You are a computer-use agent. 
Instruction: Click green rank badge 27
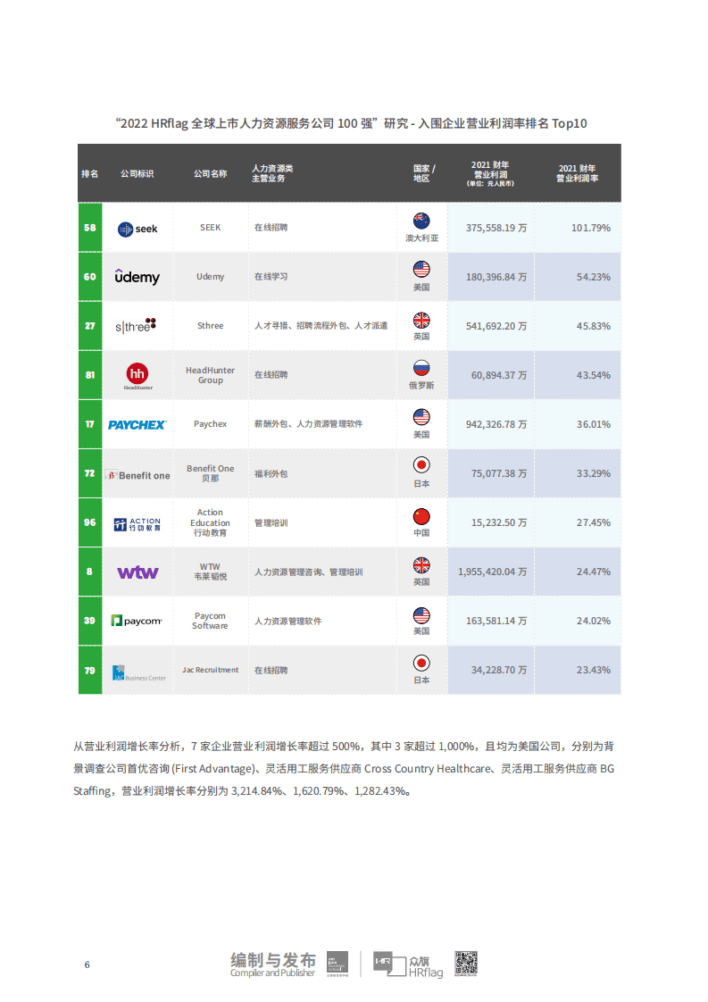[x=90, y=326]
